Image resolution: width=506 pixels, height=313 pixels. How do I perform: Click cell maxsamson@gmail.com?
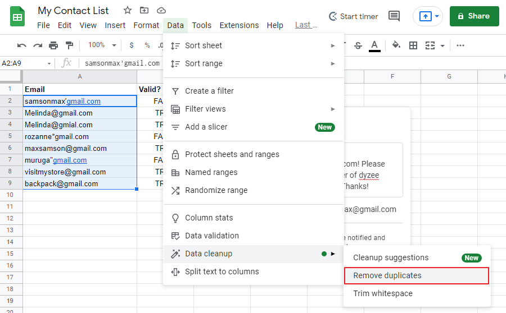[80, 149]
